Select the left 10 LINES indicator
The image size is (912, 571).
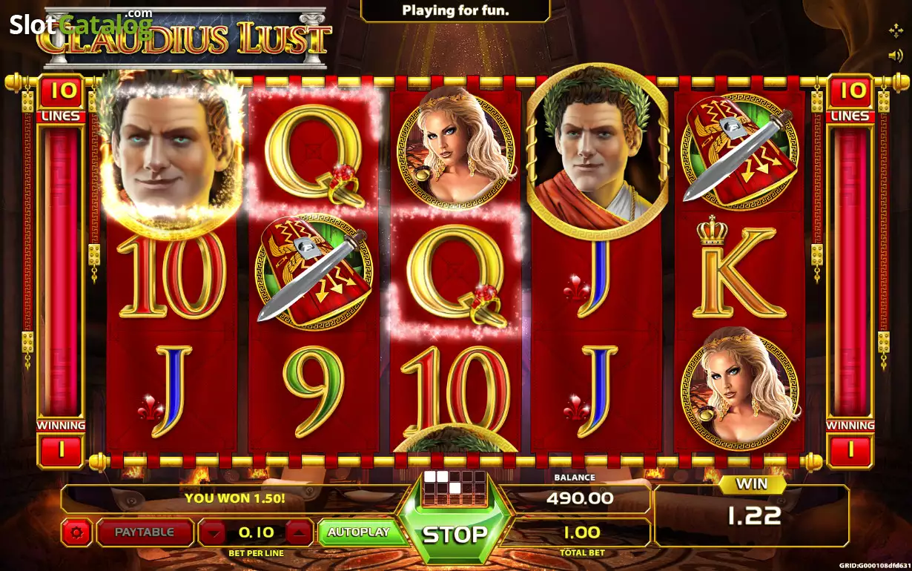point(62,98)
